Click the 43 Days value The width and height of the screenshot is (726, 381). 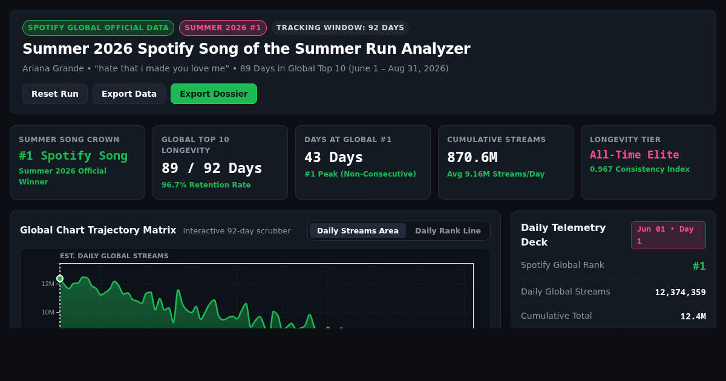pyautogui.click(x=333, y=157)
